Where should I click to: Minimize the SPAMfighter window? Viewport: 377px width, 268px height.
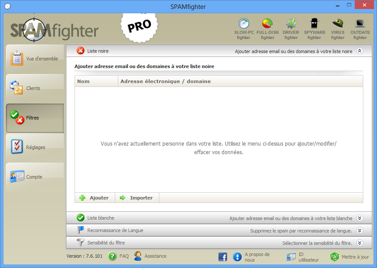tap(338, 5)
